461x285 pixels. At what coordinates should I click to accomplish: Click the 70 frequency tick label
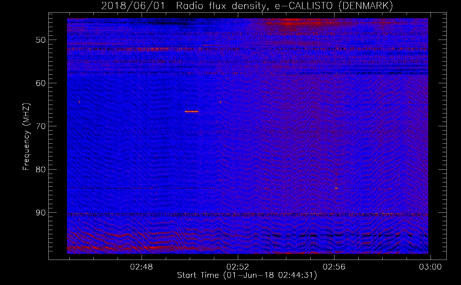[41, 126]
